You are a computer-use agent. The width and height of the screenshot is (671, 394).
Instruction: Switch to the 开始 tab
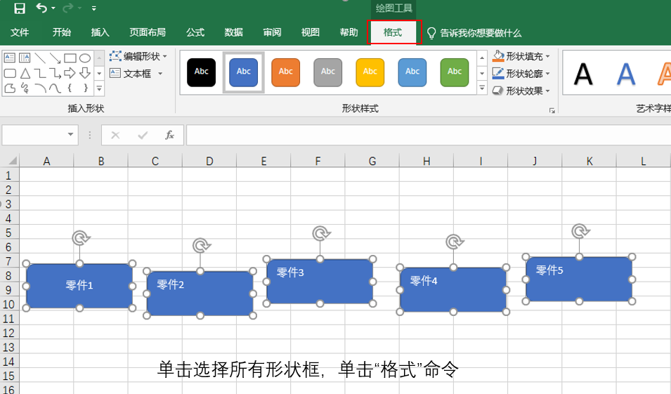tap(62, 32)
